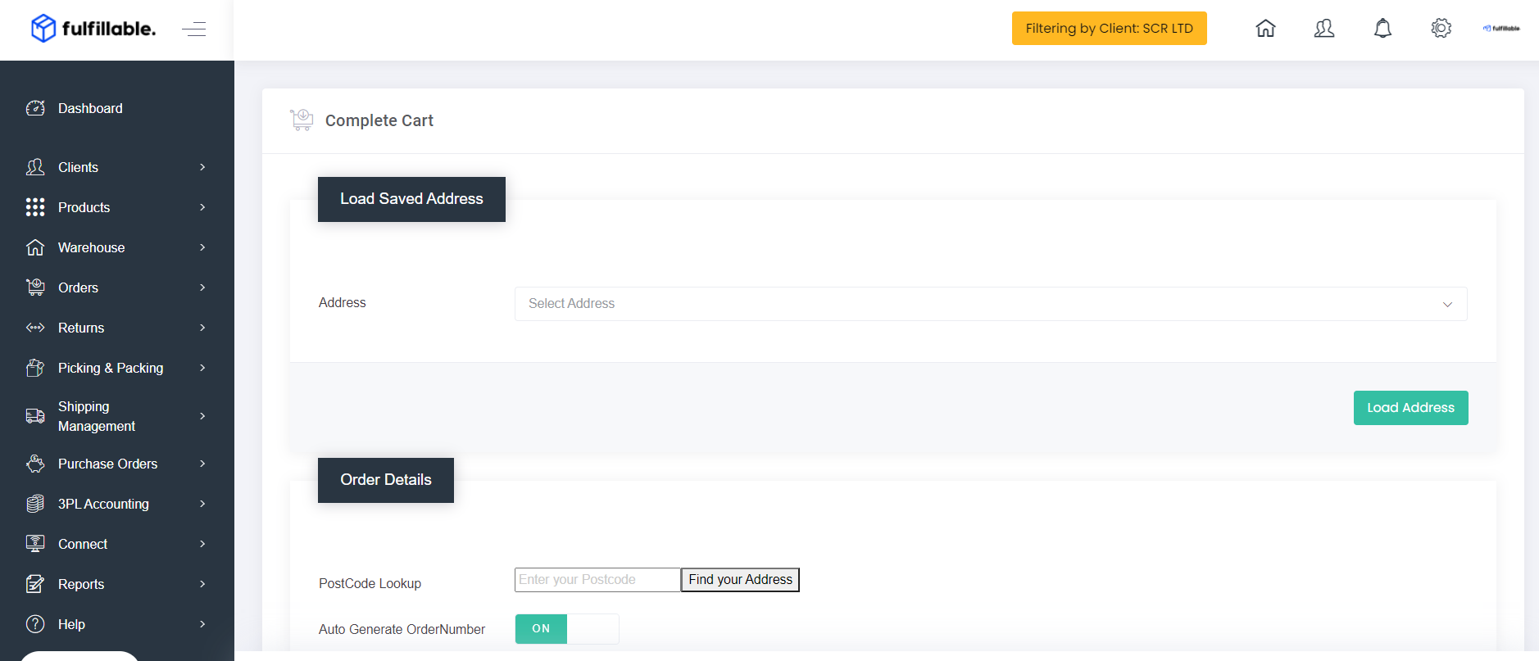Screen dimensions: 1539x661
Task: Expand the Returns submenu chevron
Action: click(x=202, y=328)
